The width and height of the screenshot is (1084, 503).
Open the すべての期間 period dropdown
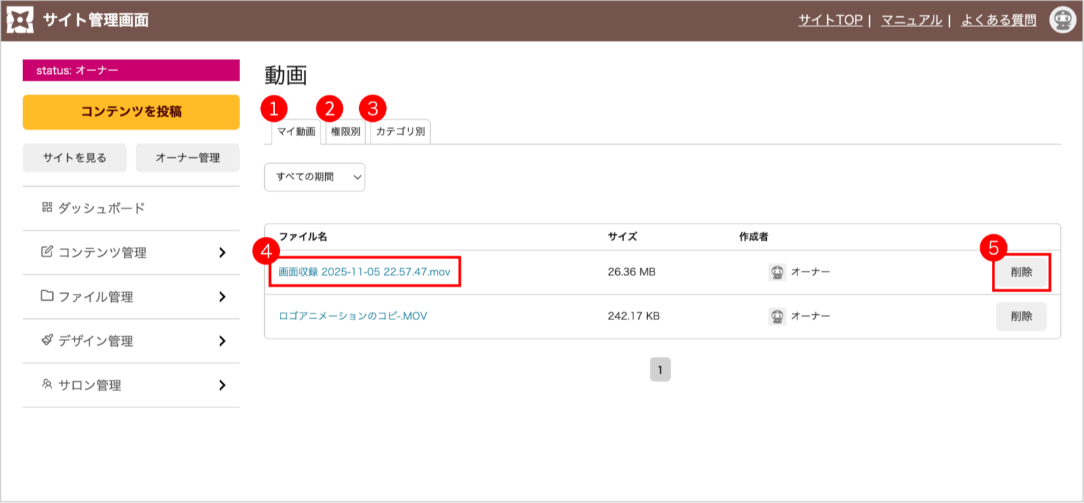click(314, 177)
